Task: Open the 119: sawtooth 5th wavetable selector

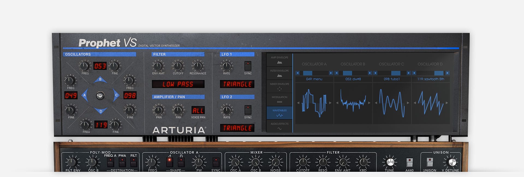Action: pos(431,79)
